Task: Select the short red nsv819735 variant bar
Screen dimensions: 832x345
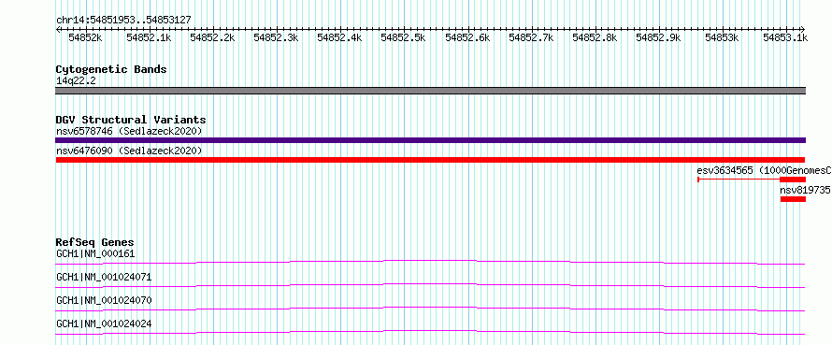Action: coord(793,199)
